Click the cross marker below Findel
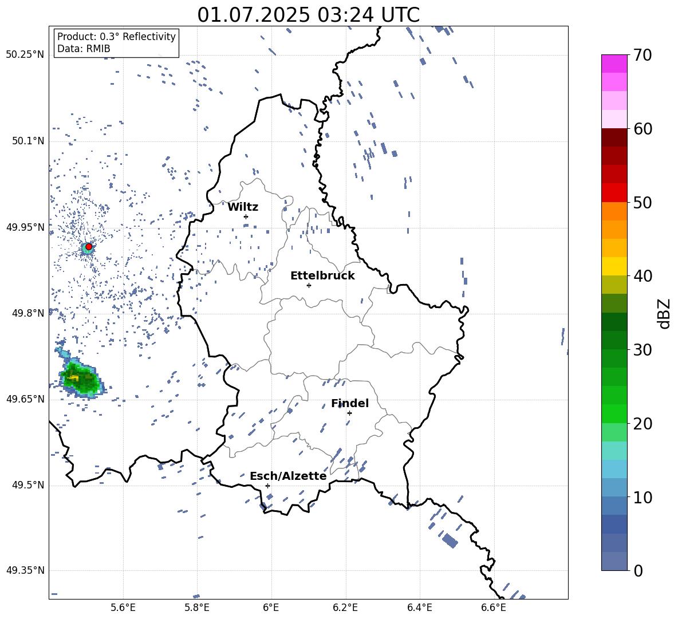Image resolution: width=678 pixels, height=619 pixels. tap(349, 413)
